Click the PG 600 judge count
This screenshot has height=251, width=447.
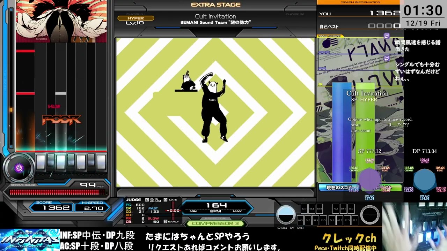[135, 205]
